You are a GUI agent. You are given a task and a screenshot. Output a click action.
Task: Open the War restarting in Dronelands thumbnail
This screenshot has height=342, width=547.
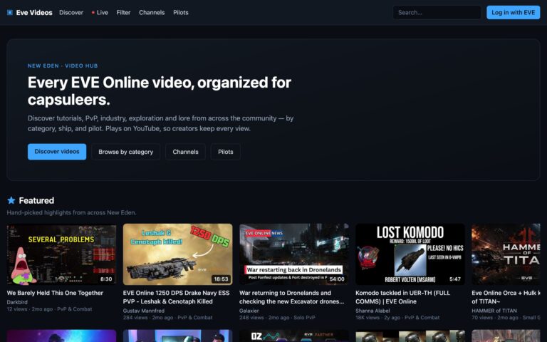[293, 254]
